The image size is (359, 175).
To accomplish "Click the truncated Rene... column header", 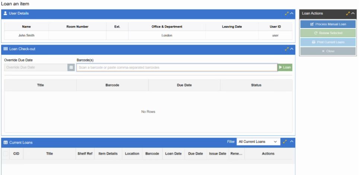I will click(x=236, y=153).
